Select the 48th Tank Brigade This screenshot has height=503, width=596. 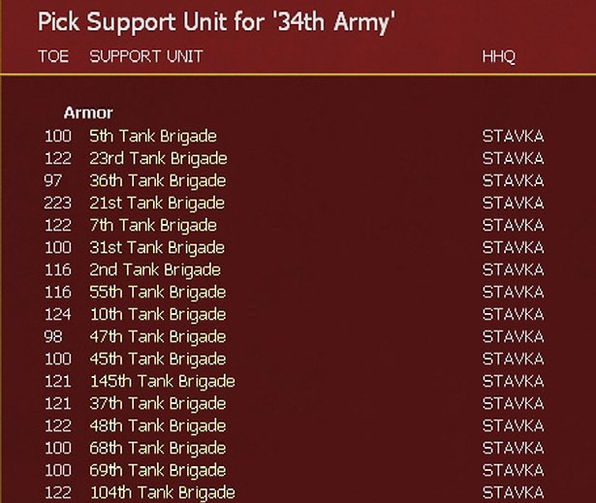tap(157, 425)
